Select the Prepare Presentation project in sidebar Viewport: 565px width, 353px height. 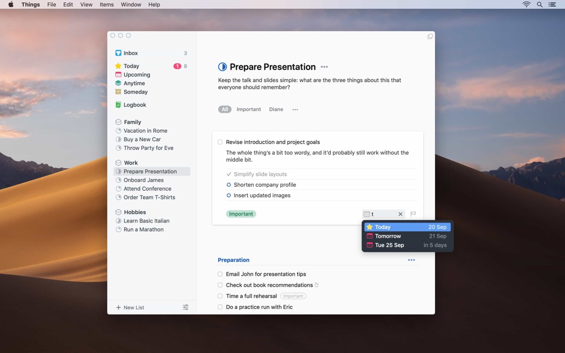(x=151, y=172)
